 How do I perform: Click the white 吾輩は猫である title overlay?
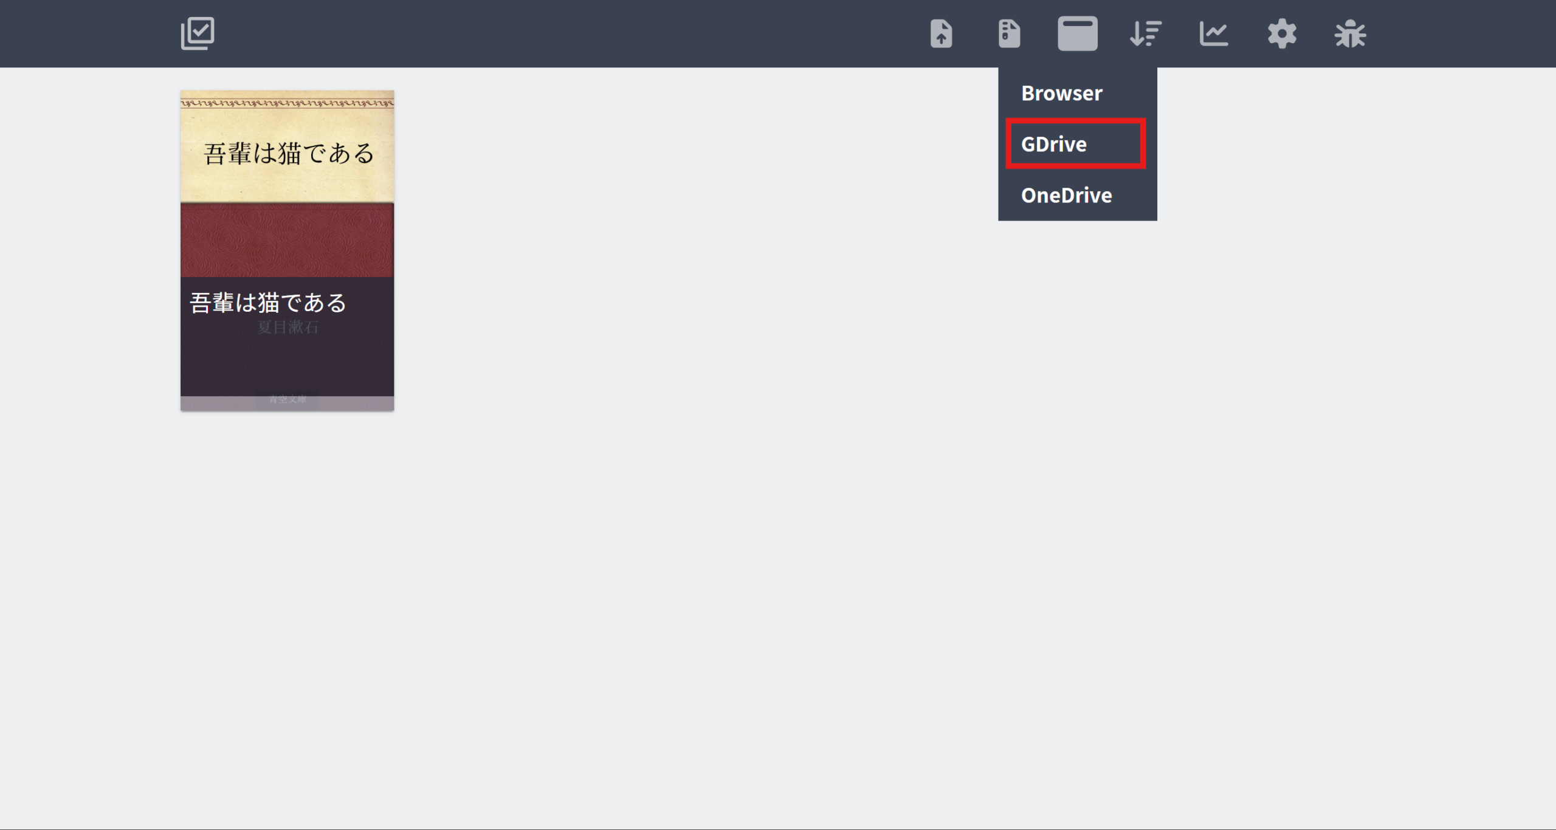click(x=268, y=303)
